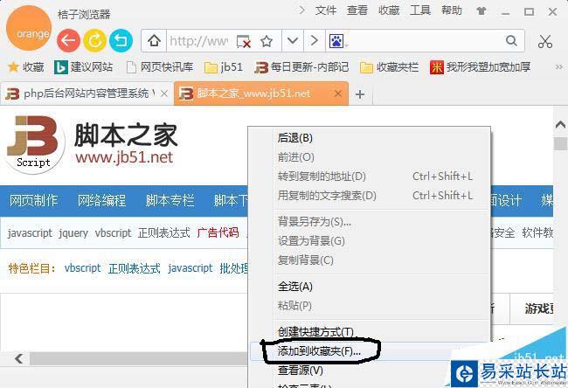Screen dimensions: 568x388
Task: Open the 建议网站 bookmark
Action: [84, 67]
